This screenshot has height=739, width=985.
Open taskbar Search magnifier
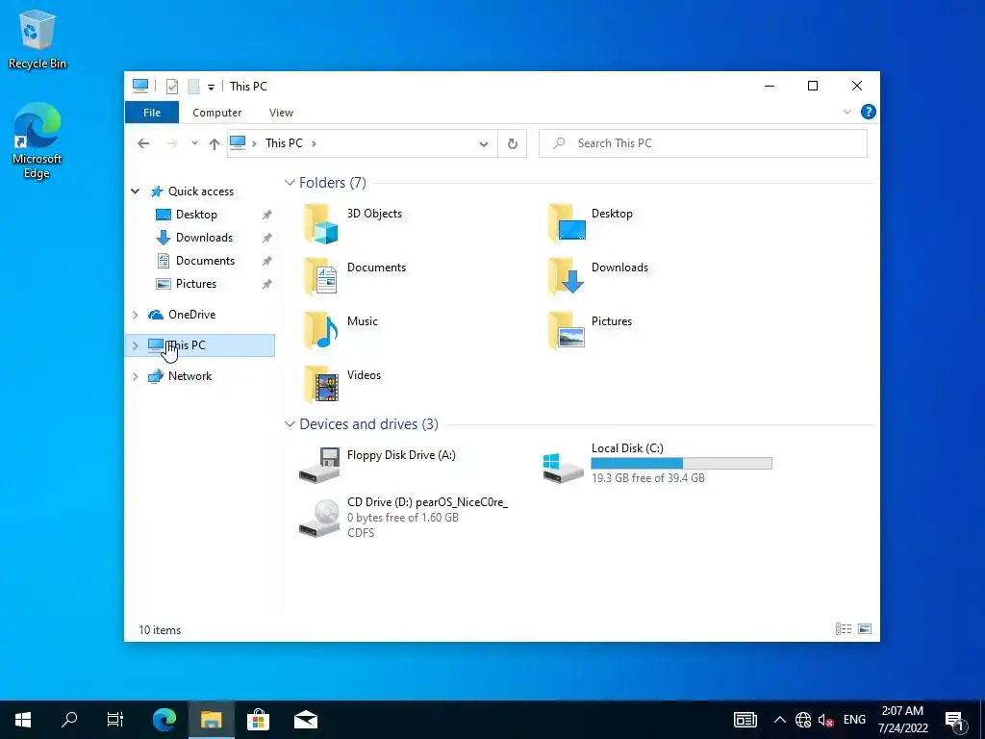69,720
